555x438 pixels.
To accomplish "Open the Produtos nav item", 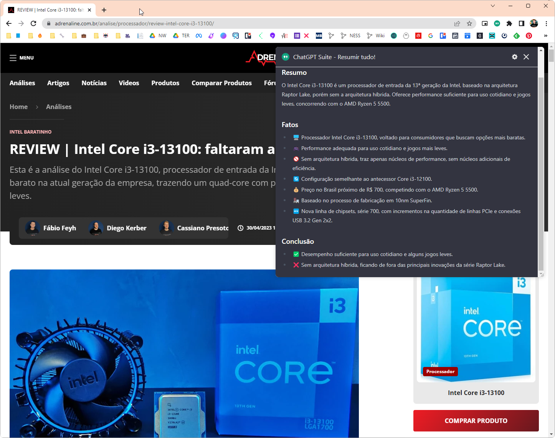I will coord(165,83).
